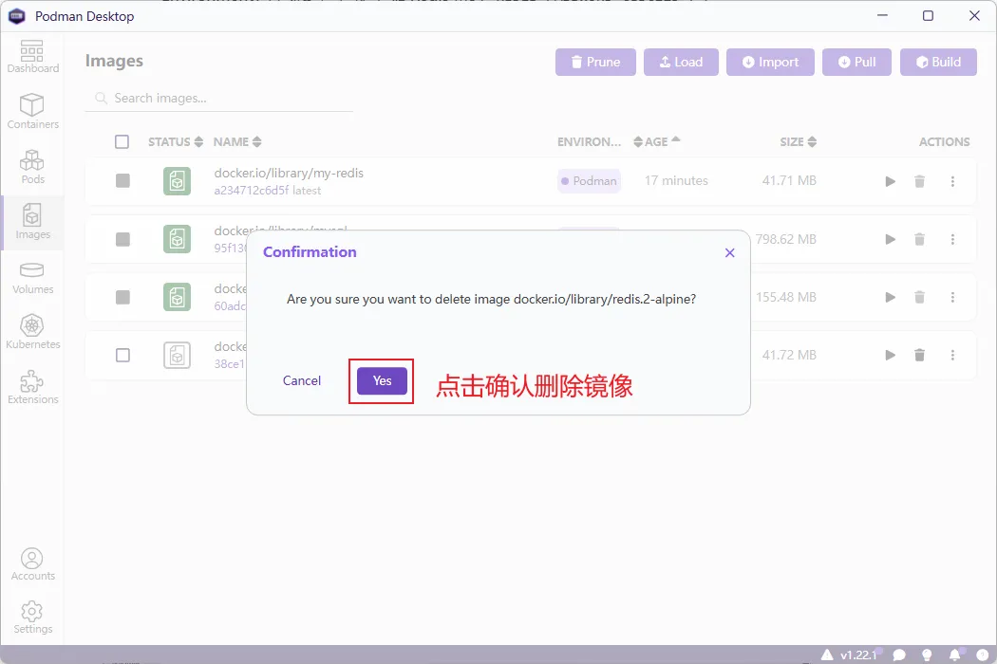
Task: Run the my-redis image with the play icon
Action: tap(890, 180)
